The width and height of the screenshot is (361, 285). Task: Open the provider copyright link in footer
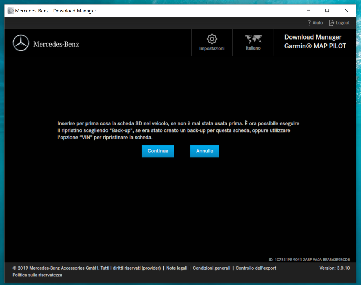(87, 268)
